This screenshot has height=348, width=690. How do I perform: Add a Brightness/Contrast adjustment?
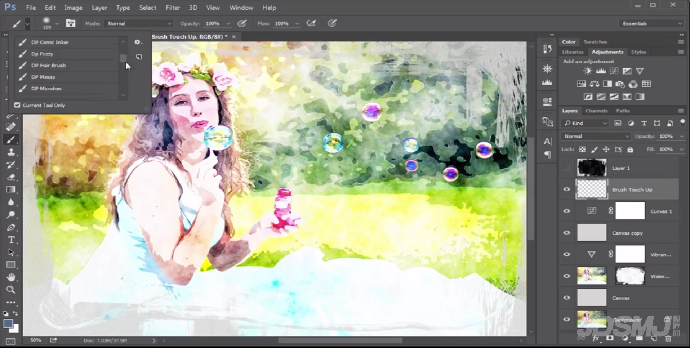(588, 71)
